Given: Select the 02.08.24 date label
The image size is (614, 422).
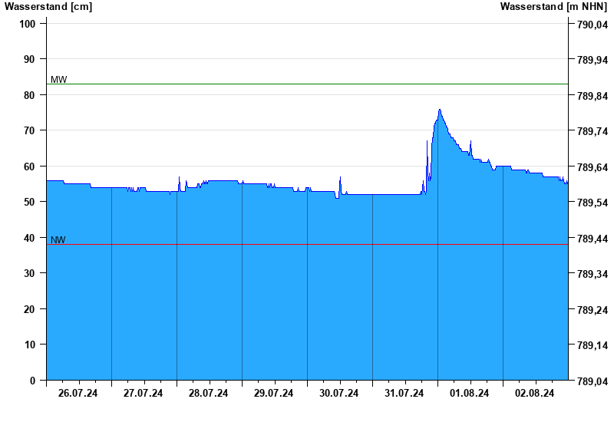Looking at the screenshot, I should pos(534,393).
